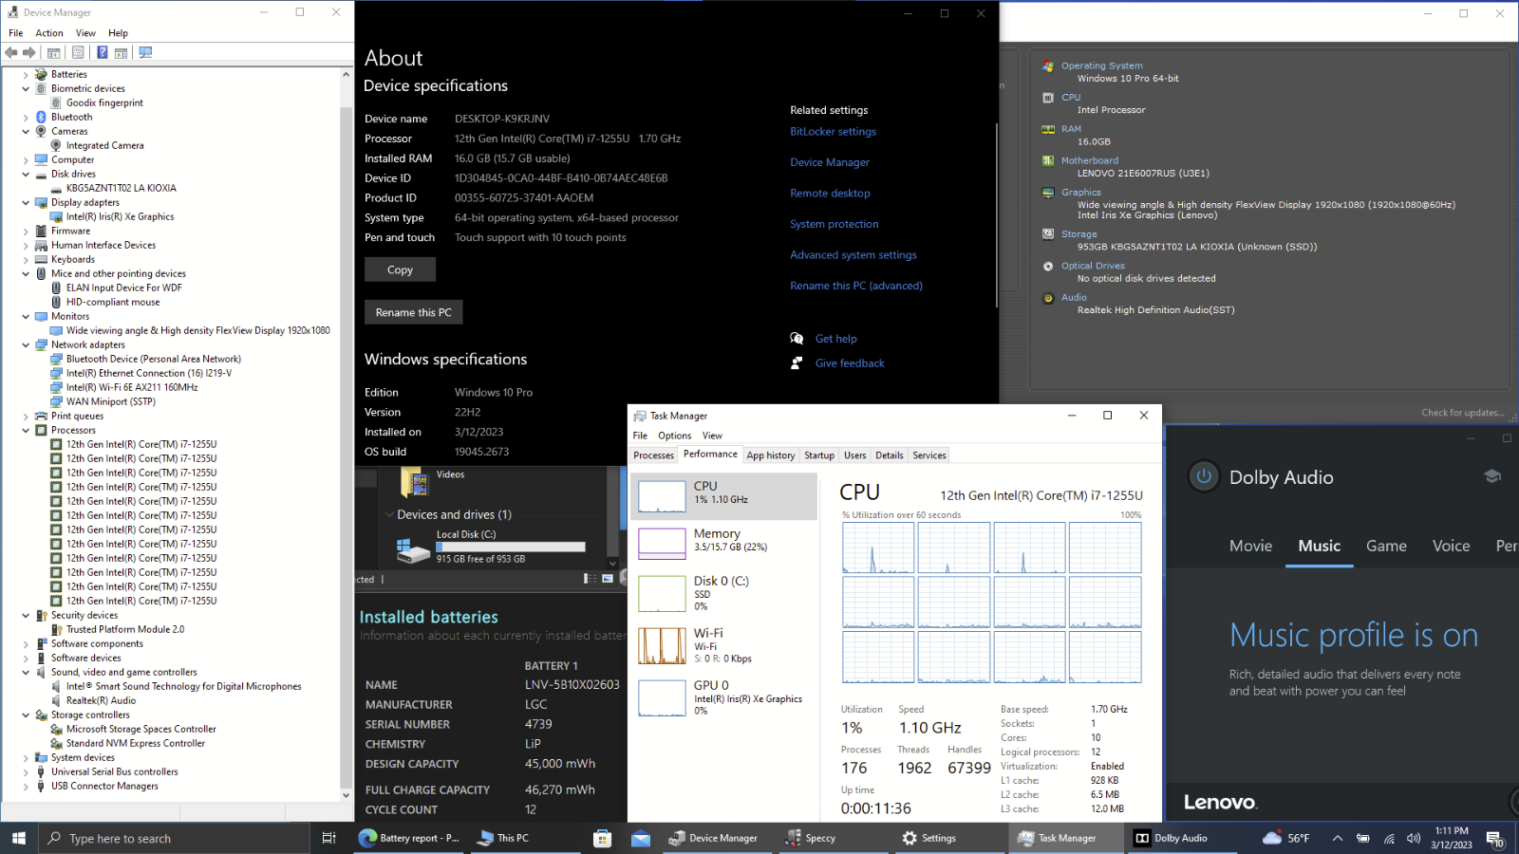The height and width of the screenshot is (854, 1519).
Task: Click the blue Help icon in Device Manager toolbar
Action: [102, 53]
